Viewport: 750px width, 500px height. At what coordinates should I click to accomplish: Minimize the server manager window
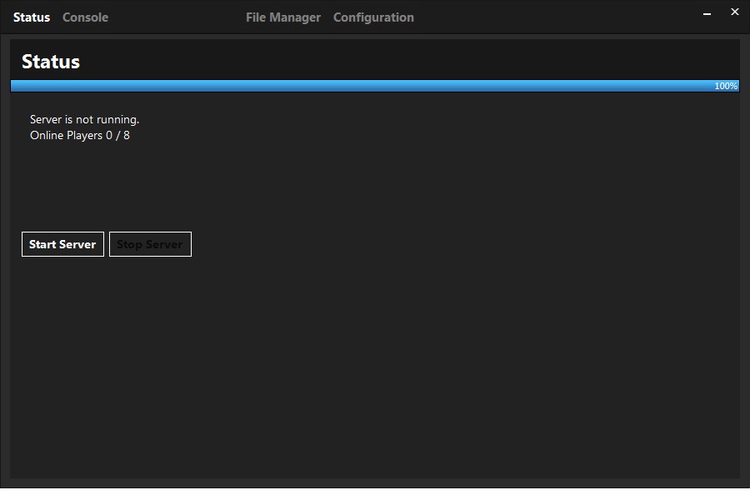tap(707, 13)
